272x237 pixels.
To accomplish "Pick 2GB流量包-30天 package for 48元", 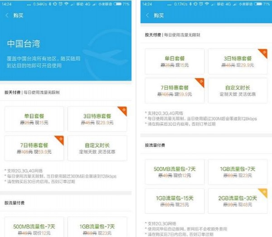I will tap(238, 201).
